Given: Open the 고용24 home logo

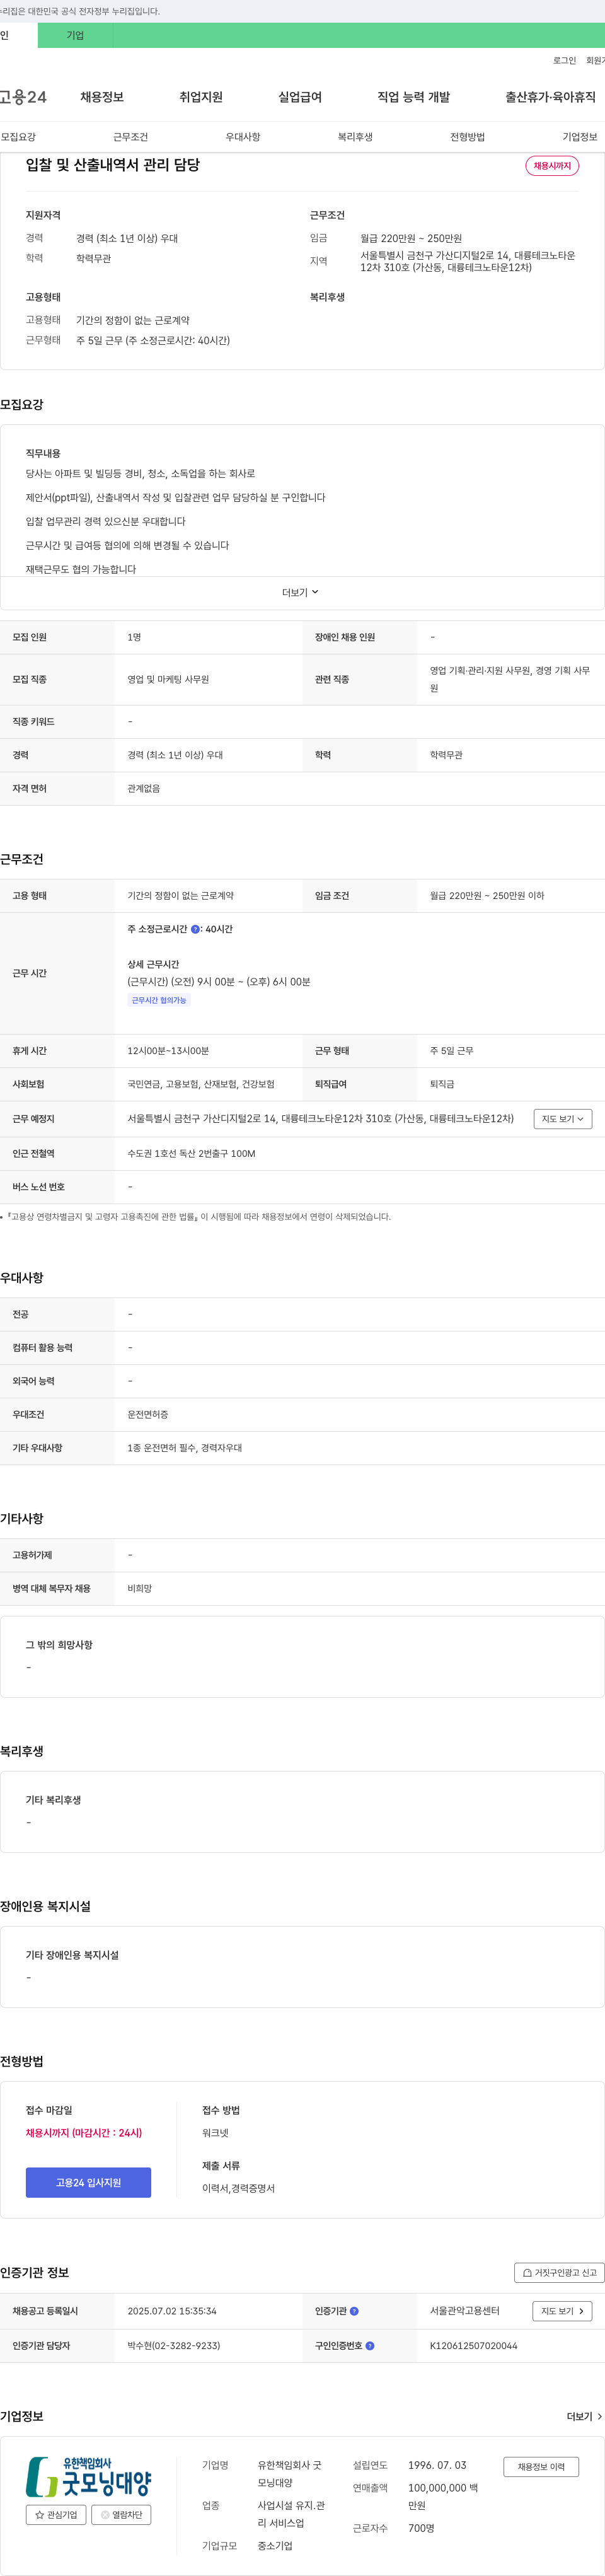Looking at the screenshot, I should 22,97.
